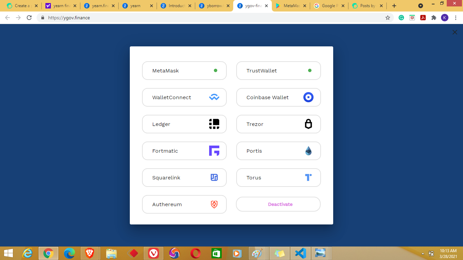Open Visual Studio Code from taskbar
The width and height of the screenshot is (463, 260).
pos(301,253)
